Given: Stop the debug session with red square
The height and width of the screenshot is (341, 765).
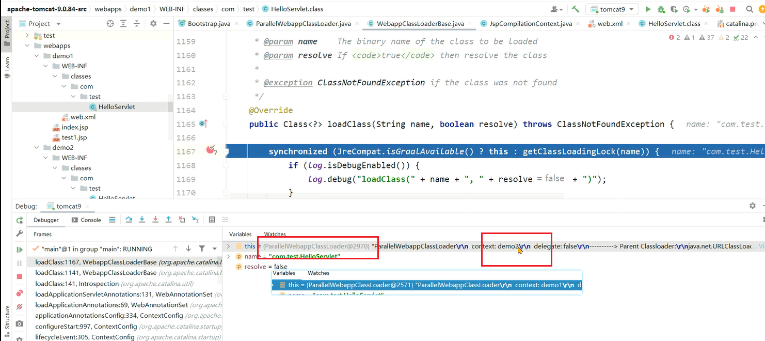Looking at the screenshot, I should pyautogui.click(x=20, y=277).
